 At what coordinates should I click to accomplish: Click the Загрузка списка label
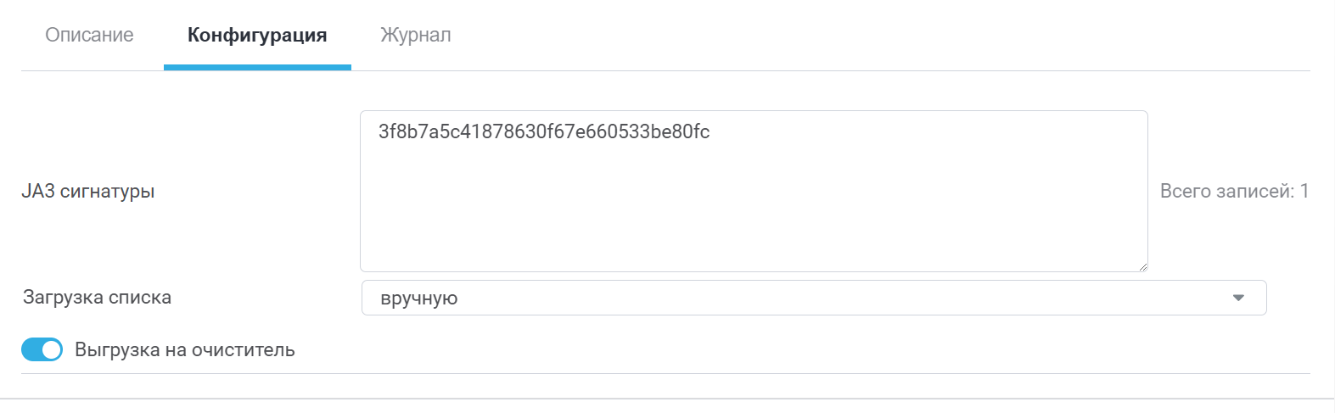97,298
